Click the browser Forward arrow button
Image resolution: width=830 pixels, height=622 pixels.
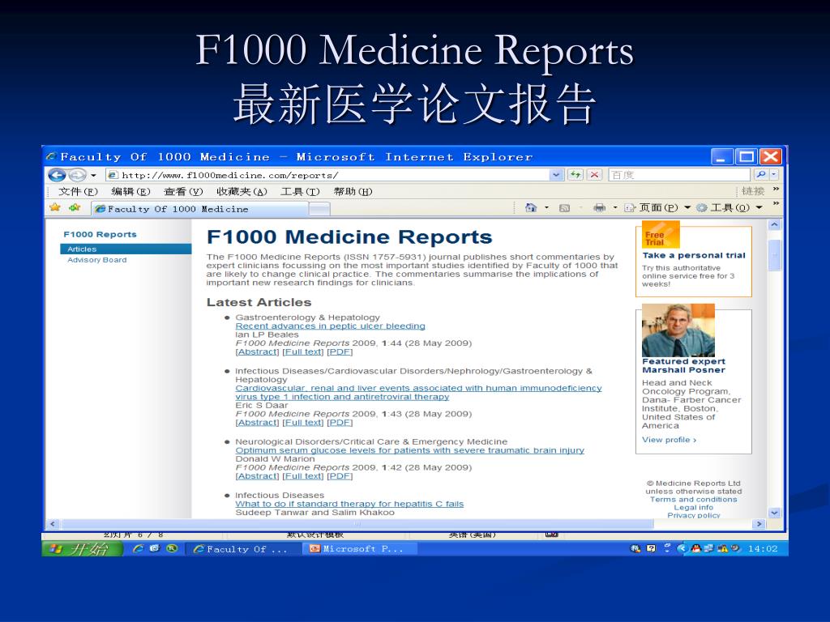pos(77,175)
